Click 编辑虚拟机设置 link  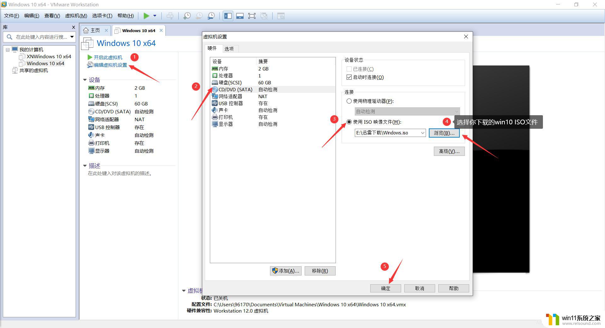click(x=110, y=65)
